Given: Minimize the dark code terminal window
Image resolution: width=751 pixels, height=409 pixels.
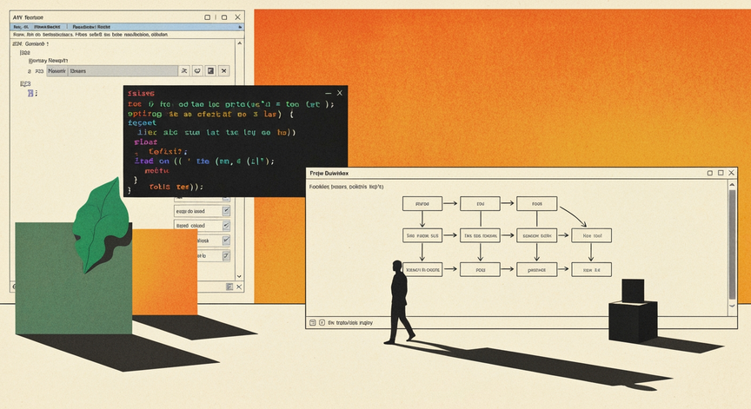Looking at the screenshot, I should click(x=328, y=93).
